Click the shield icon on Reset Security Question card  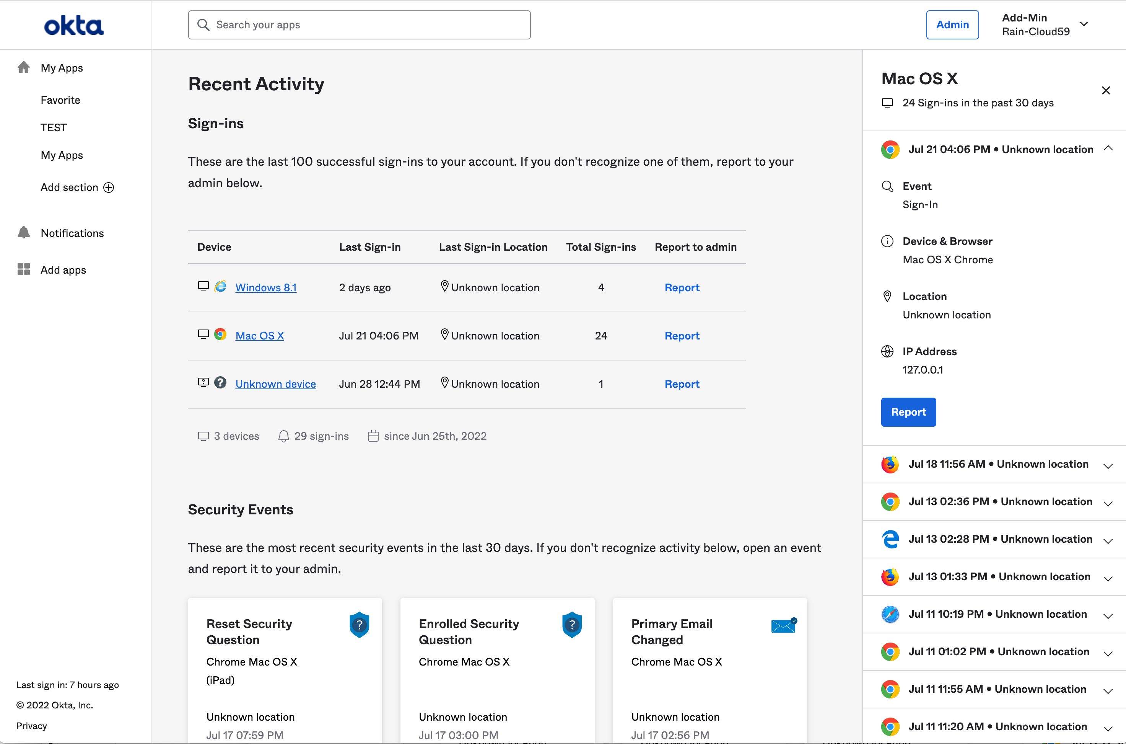tap(360, 625)
